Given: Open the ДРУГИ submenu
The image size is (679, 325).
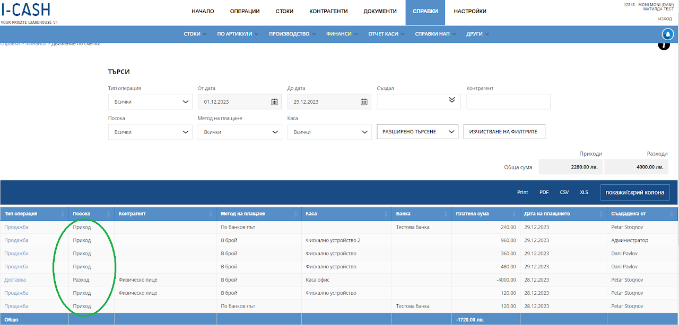Looking at the screenshot, I should [x=477, y=34].
